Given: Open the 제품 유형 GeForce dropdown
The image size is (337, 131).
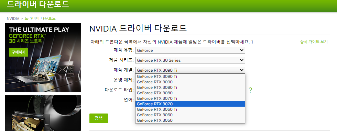Looking at the screenshot, I should (190, 50).
